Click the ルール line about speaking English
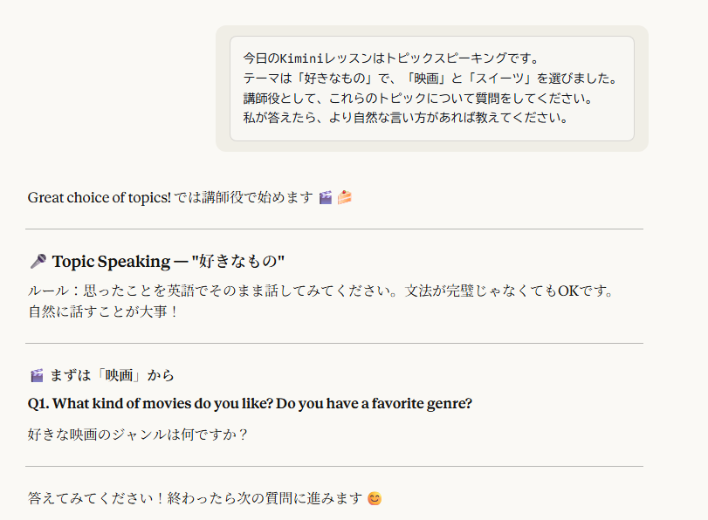The image size is (708, 520). [321, 291]
